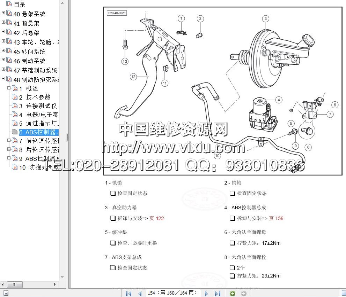Click the bookmarks panel horizontal scrollbar

[x=15, y=284]
